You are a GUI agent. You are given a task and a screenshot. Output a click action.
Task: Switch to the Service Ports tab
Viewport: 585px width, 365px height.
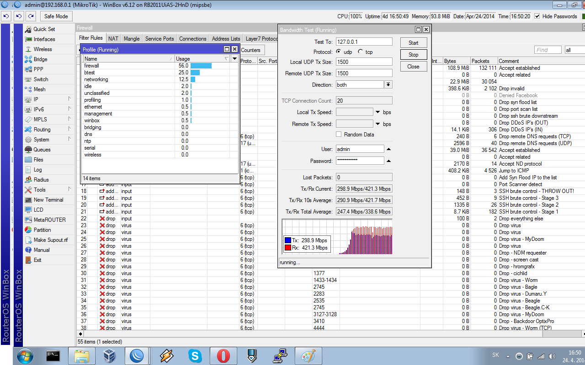point(160,39)
